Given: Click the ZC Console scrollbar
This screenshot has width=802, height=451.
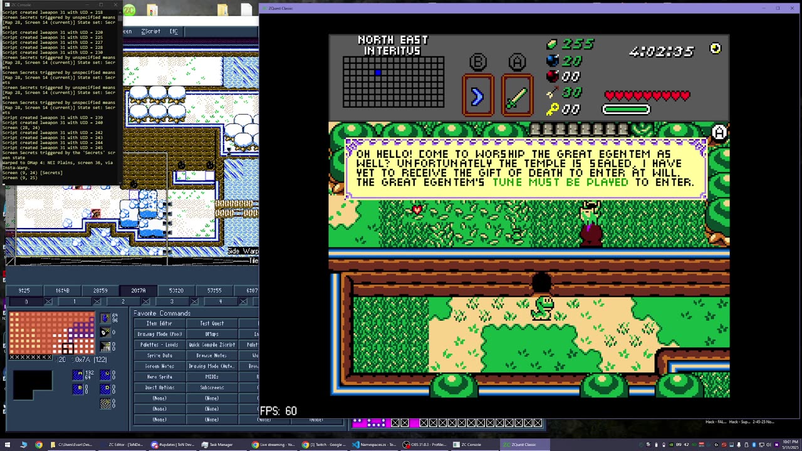Looking at the screenshot, I should point(119,97).
